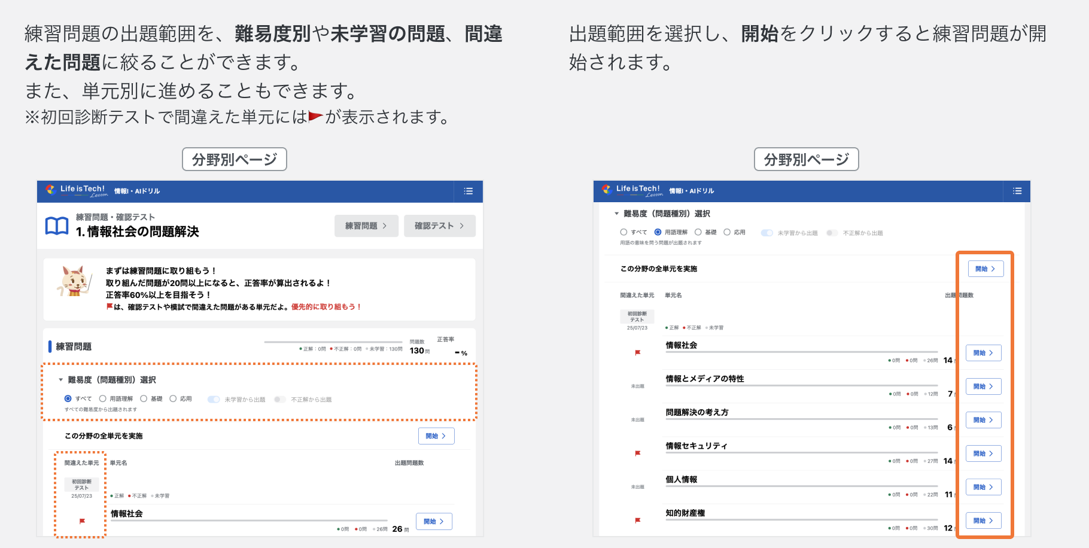This screenshot has height=548, width=1089.
Task: Select 応用 radio in right screenshot
Action: (727, 232)
